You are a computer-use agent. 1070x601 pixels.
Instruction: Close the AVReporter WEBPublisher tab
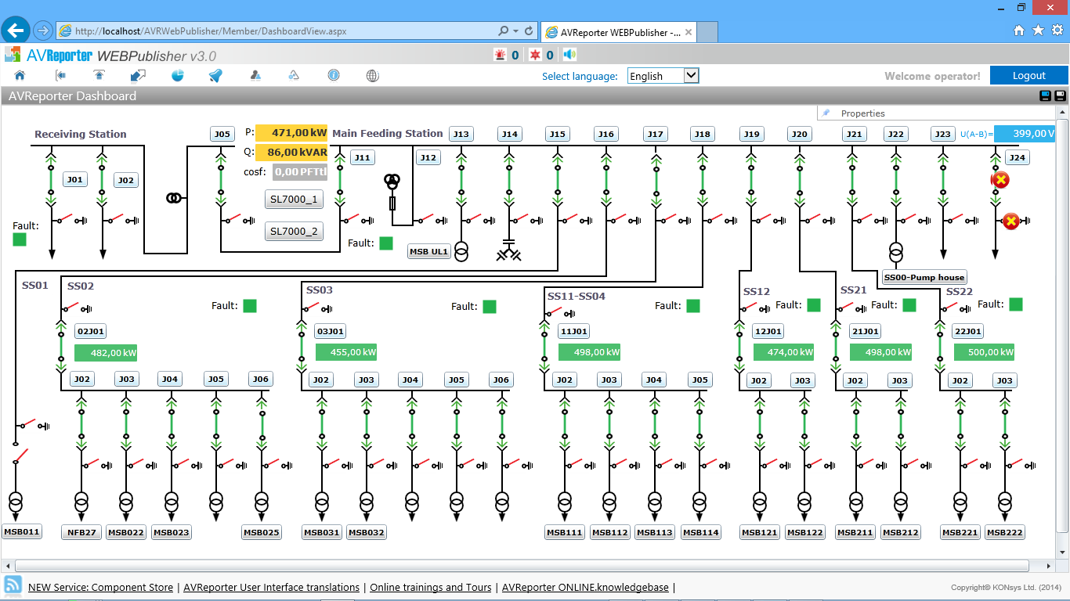pos(689,32)
